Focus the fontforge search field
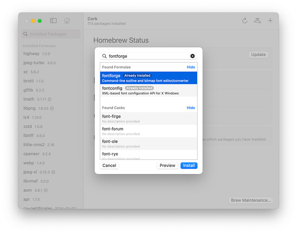 click(x=148, y=56)
